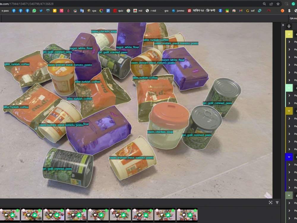This screenshot has width=297, height=223.
Task: Thumbs down the first thumbnail
Action: (x=6, y=215)
